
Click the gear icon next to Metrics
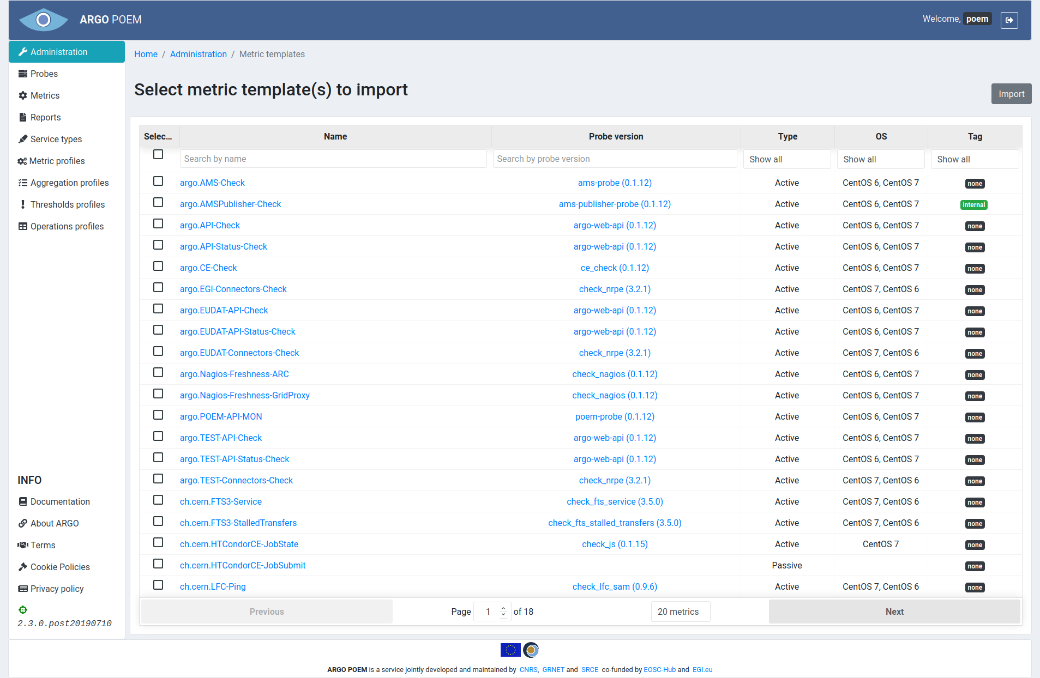(x=23, y=95)
